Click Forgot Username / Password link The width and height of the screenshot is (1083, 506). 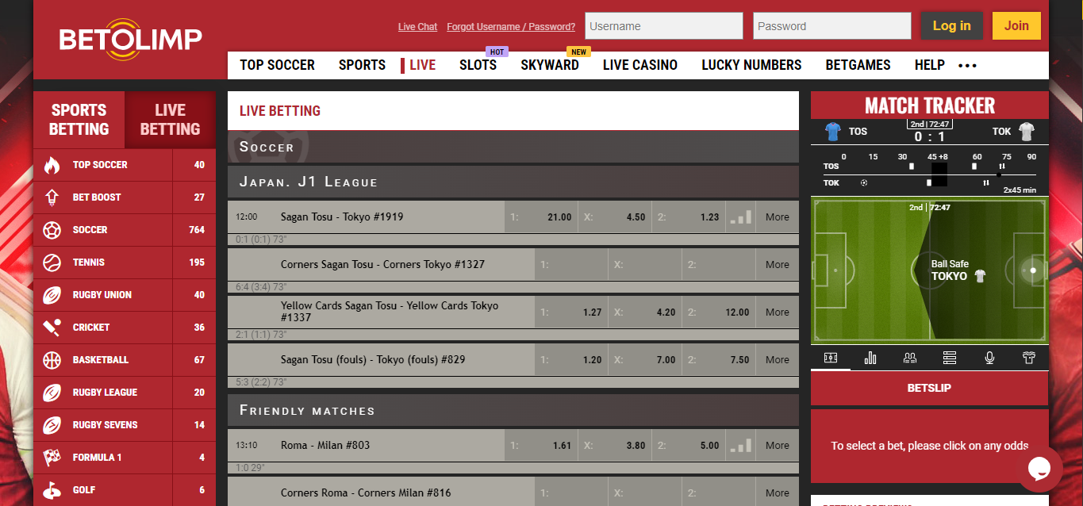coord(511,27)
